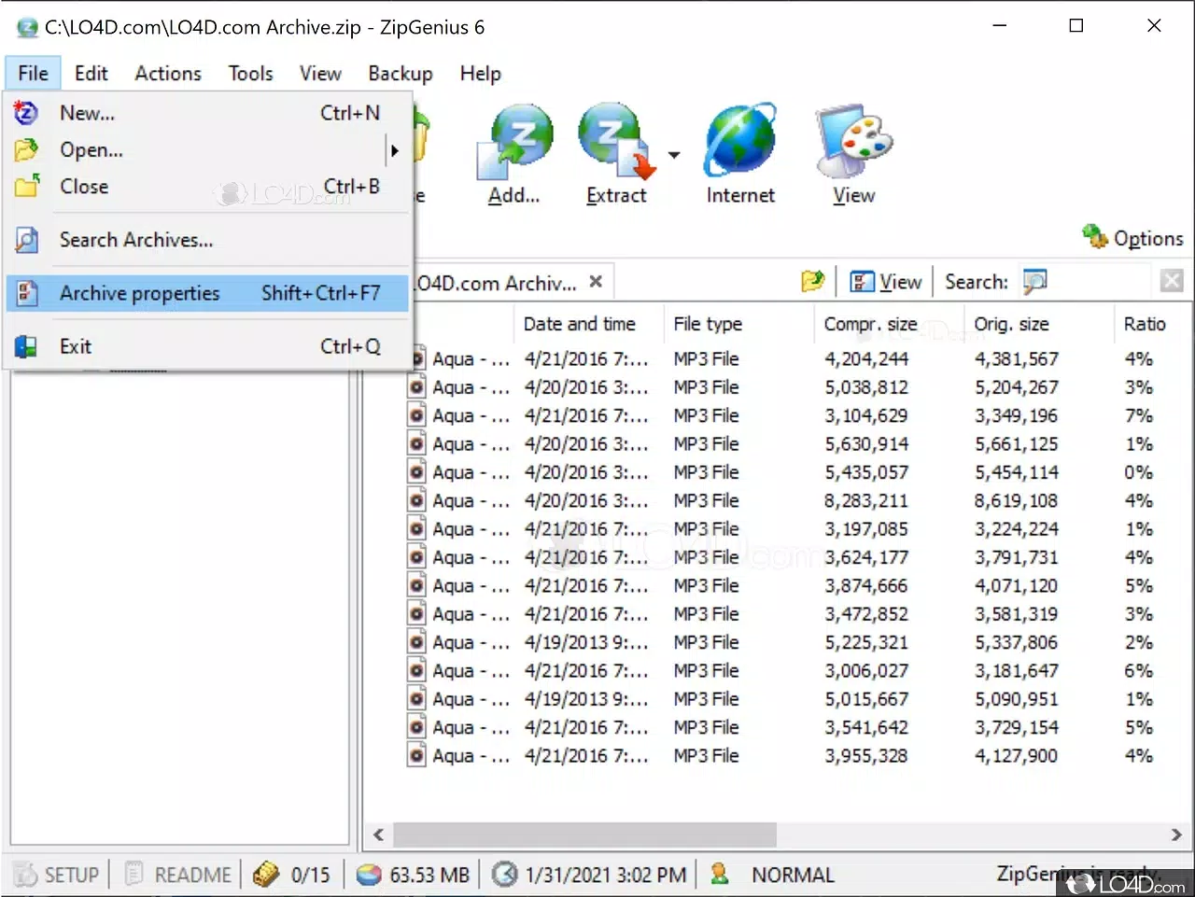Open the Tools menu
This screenshot has width=1195, height=897.
click(251, 73)
